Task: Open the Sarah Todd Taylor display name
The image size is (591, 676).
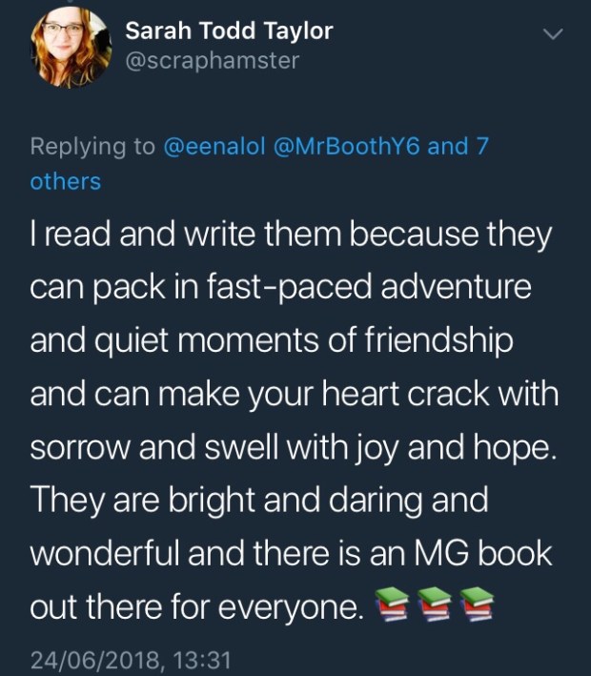Action: pyautogui.click(x=229, y=31)
